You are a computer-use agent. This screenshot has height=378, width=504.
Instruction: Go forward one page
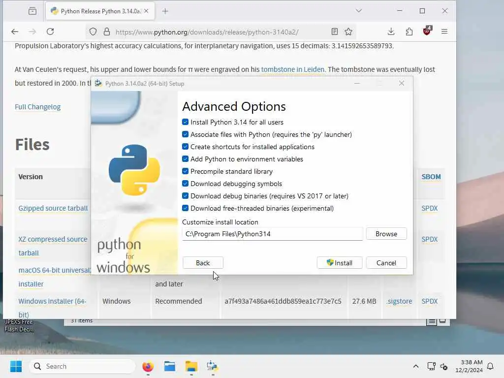point(32,31)
